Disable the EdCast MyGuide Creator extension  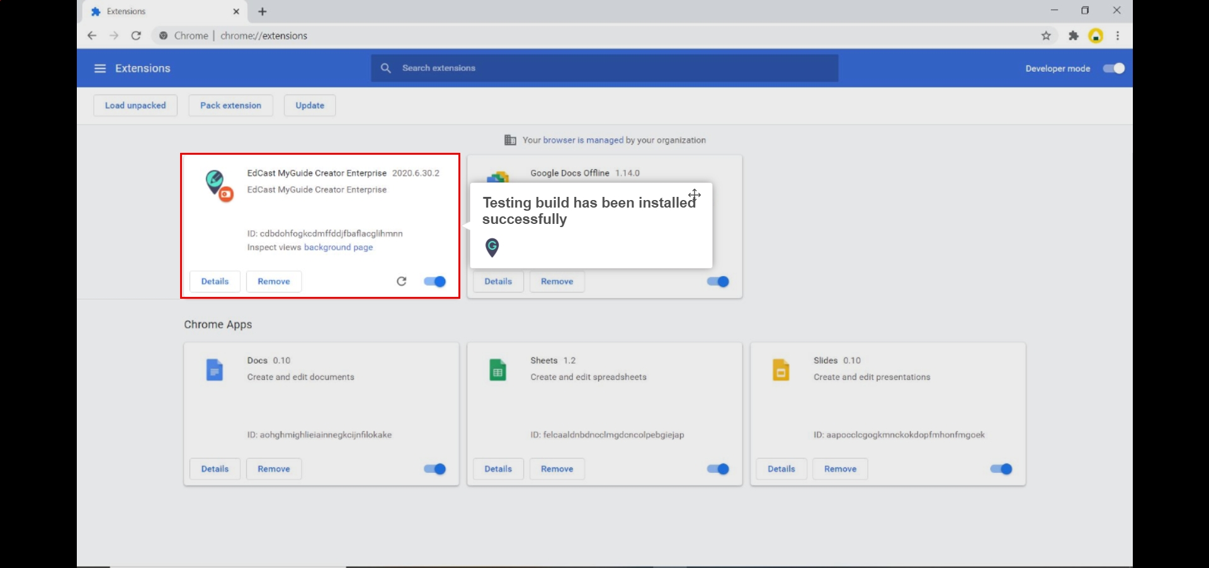[x=434, y=281]
